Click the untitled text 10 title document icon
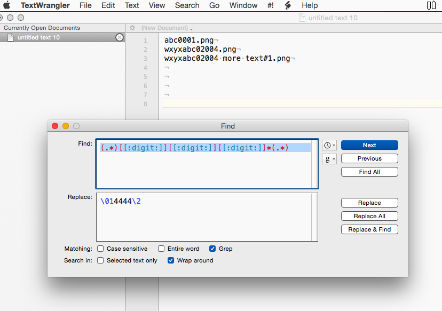Image resolution: width=442 pixels, height=311 pixels. coord(302,18)
